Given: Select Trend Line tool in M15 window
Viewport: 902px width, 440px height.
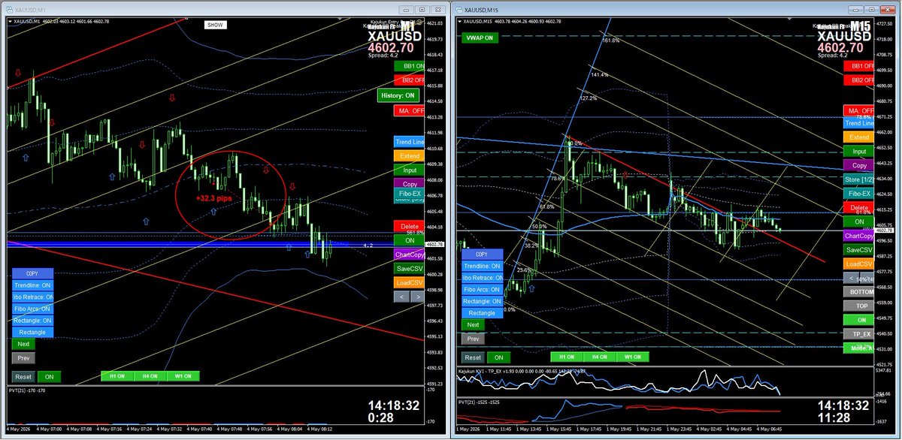Looking at the screenshot, I should click(x=859, y=123).
